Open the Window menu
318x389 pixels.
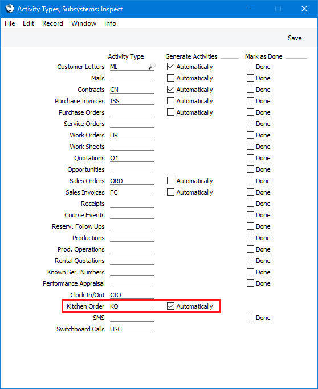click(x=84, y=23)
